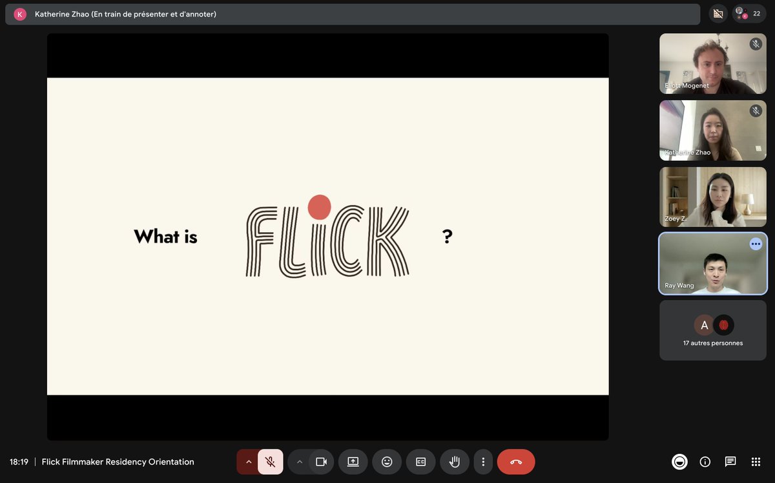Image resolution: width=775 pixels, height=483 pixels.
Task: Open participants list showing 22 people
Action: click(x=749, y=14)
